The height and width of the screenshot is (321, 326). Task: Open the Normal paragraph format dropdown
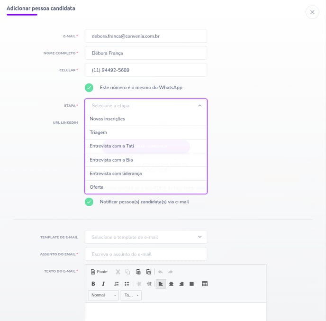(x=103, y=295)
